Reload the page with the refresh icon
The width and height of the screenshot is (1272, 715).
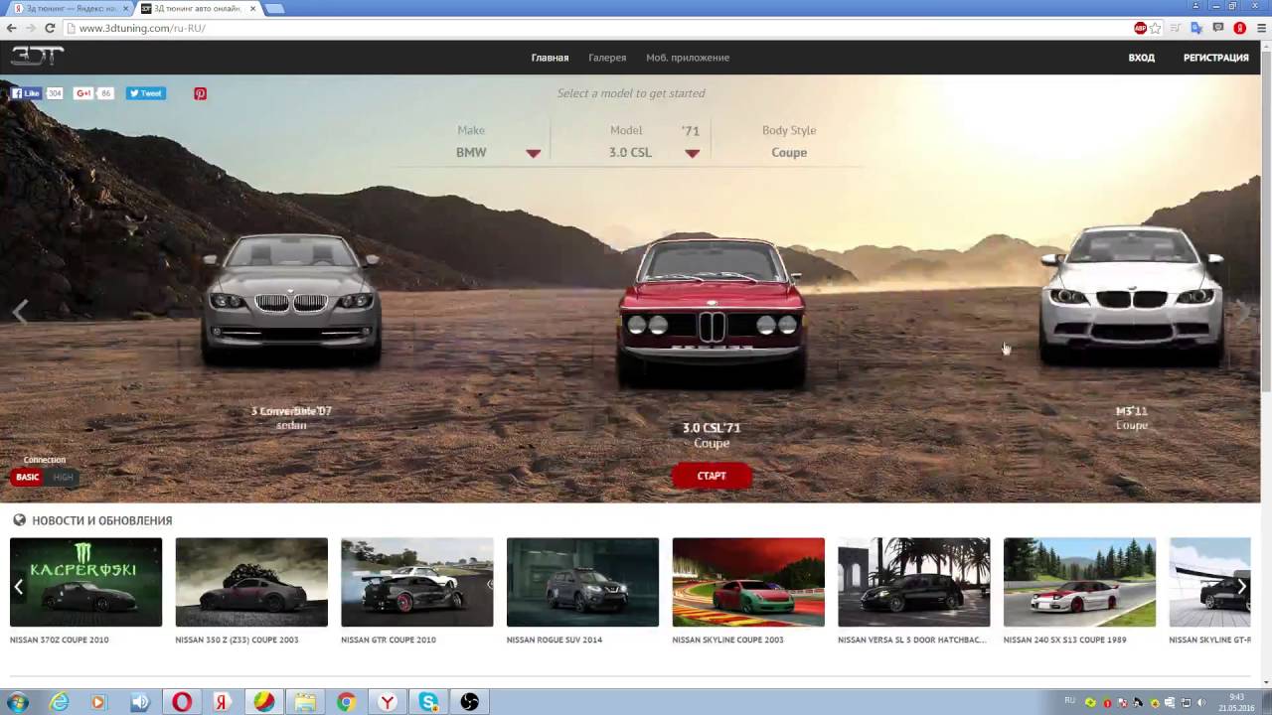point(50,28)
